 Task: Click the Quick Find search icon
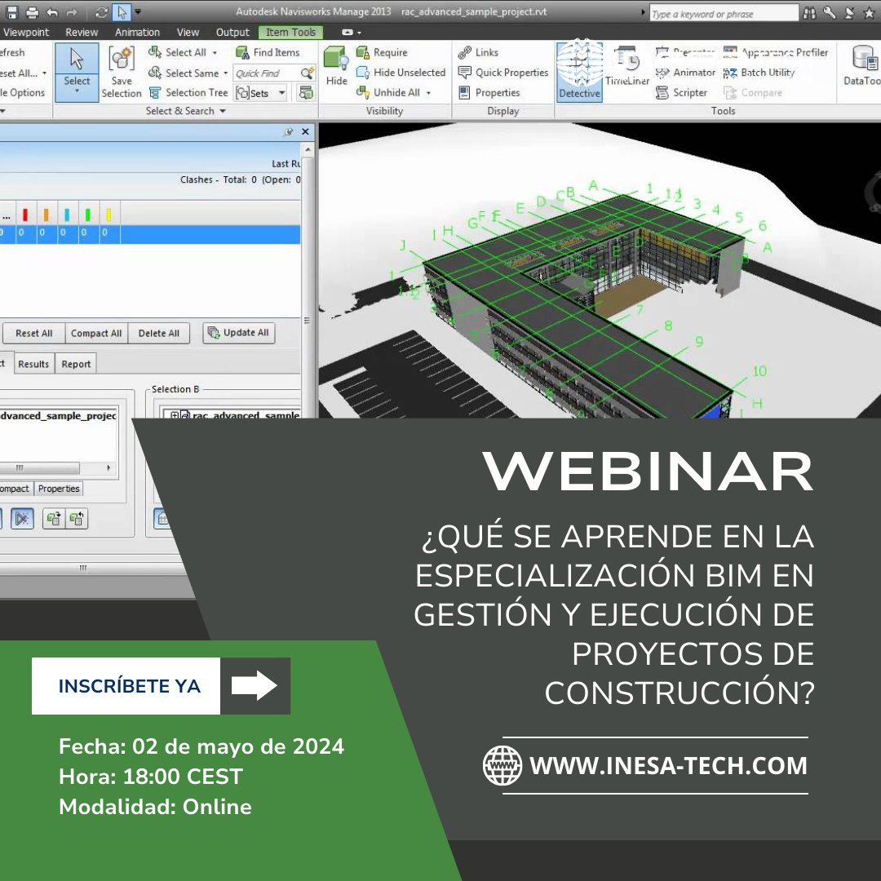pyautogui.click(x=307, y=73)
